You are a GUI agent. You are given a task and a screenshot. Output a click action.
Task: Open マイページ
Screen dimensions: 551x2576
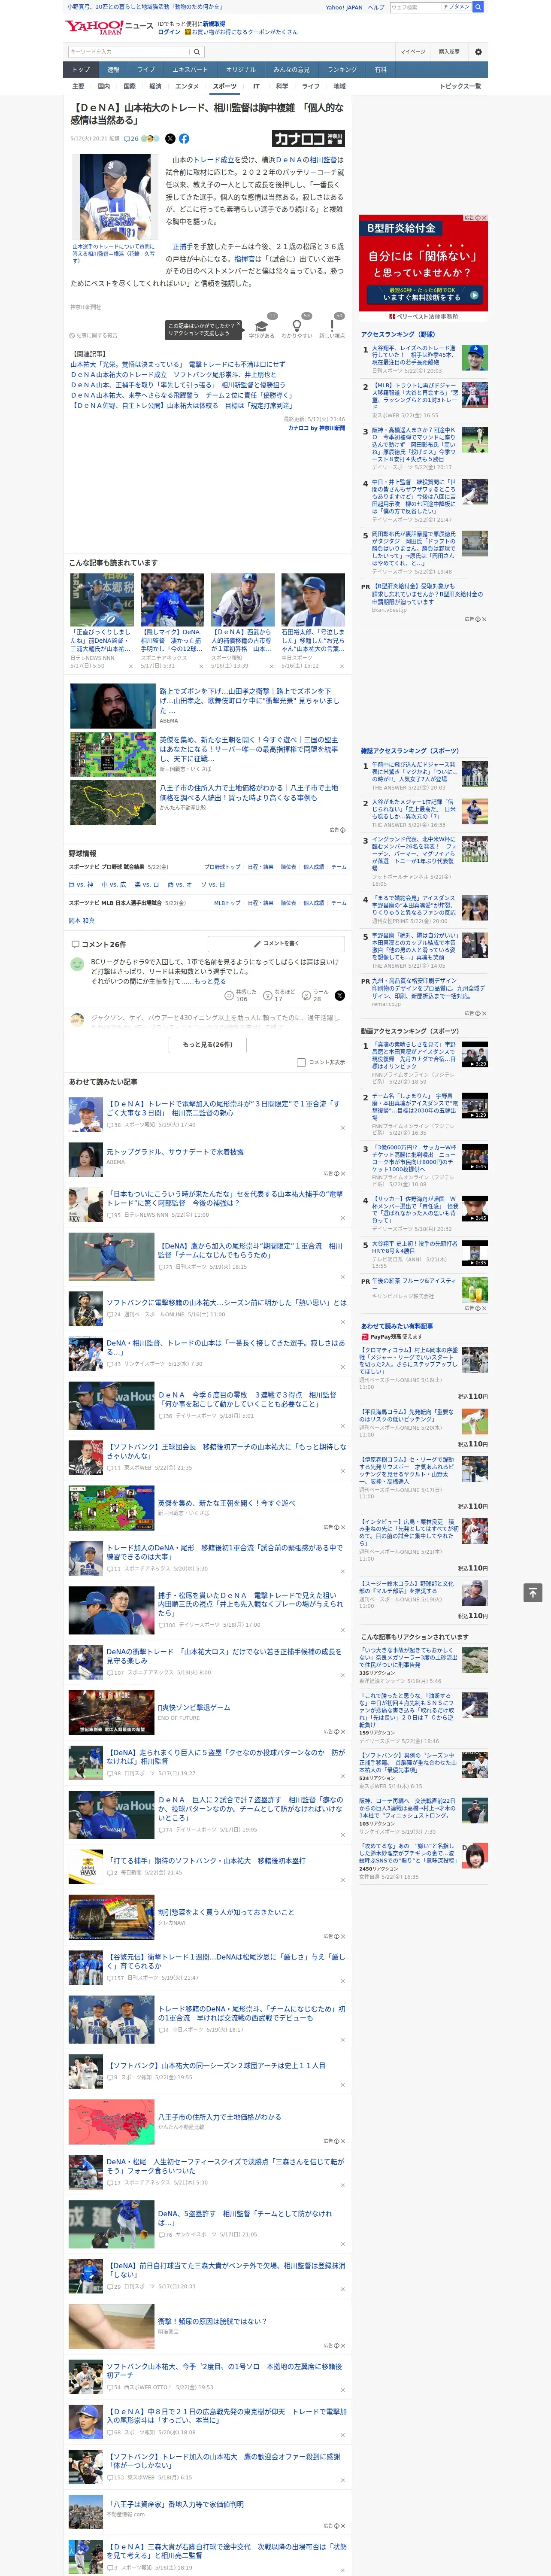412,52
